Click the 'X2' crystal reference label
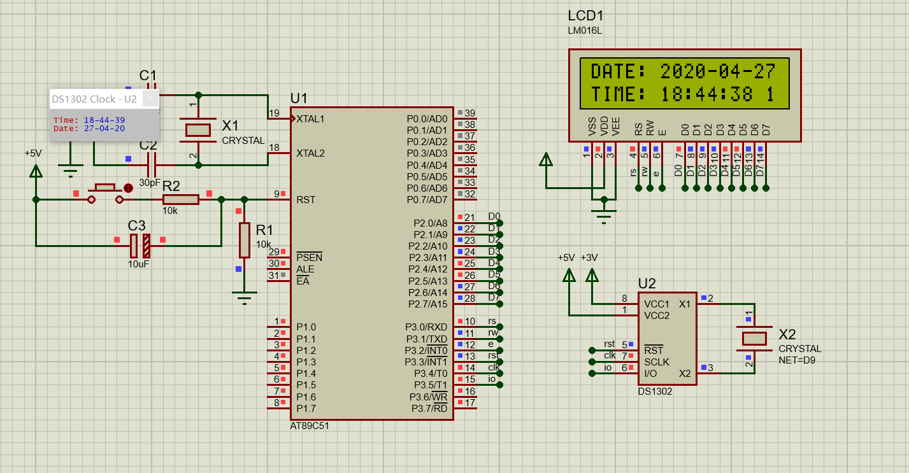Screen dimensions: 909x473 tap(787, 335)
